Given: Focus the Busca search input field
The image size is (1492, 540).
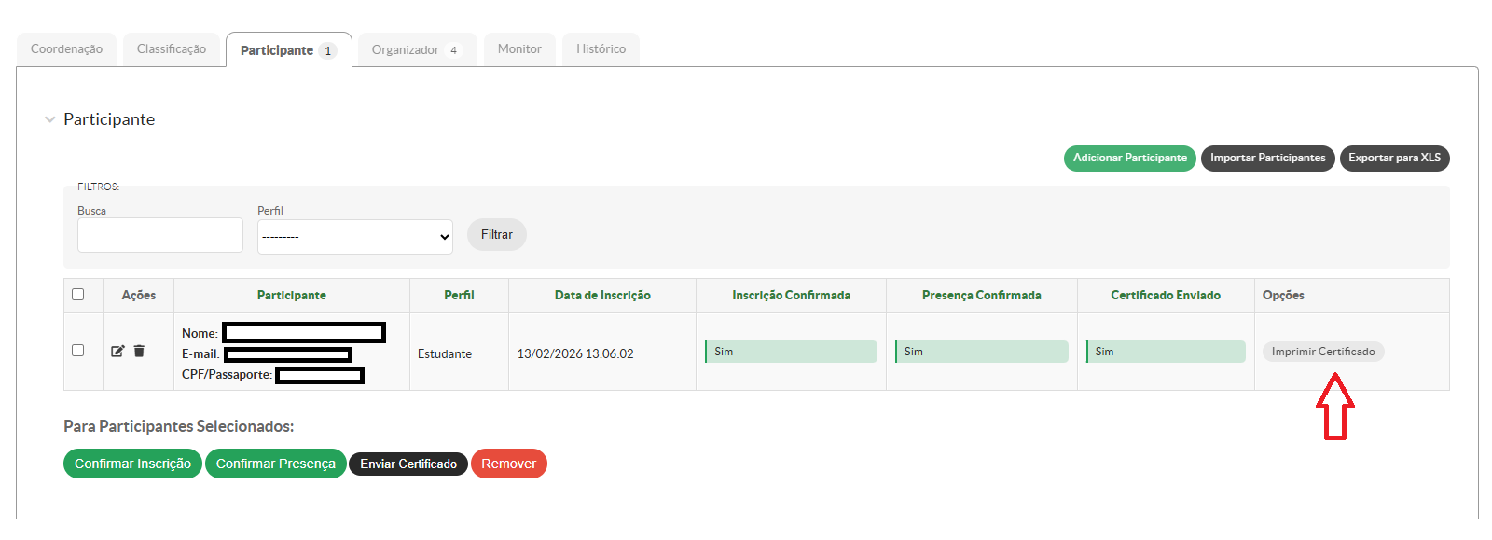Looking at the screenshot, I should (x=160, y=235).
